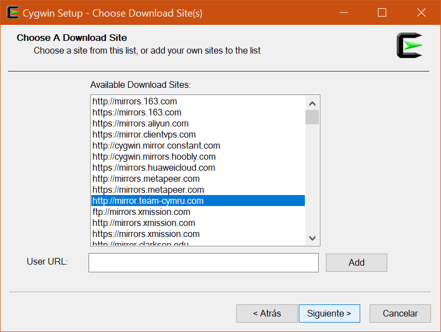Pick https://mirrors.xmission.com mirror
This screenshot has width=441, height=332.
(198, 234)
